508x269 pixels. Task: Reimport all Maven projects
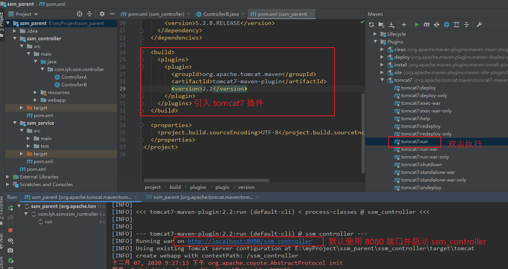tap(371, 25)
